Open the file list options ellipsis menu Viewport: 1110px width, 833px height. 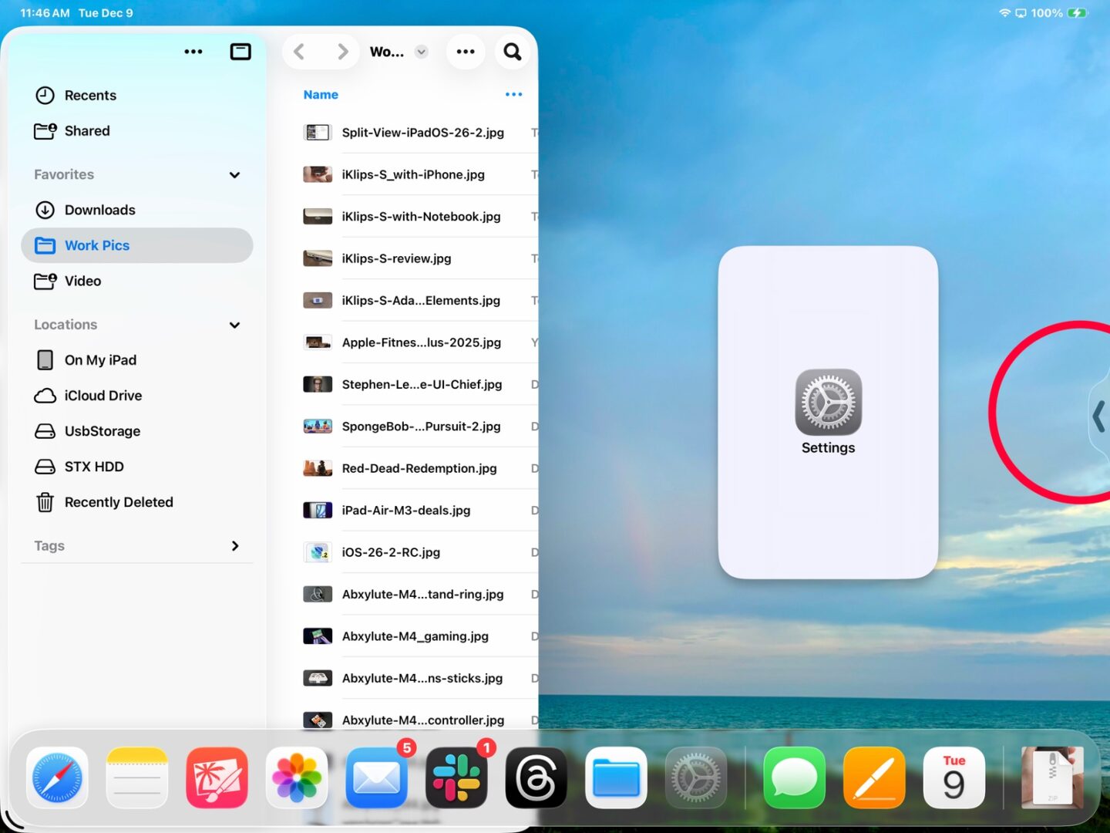[x=513, y=94]
